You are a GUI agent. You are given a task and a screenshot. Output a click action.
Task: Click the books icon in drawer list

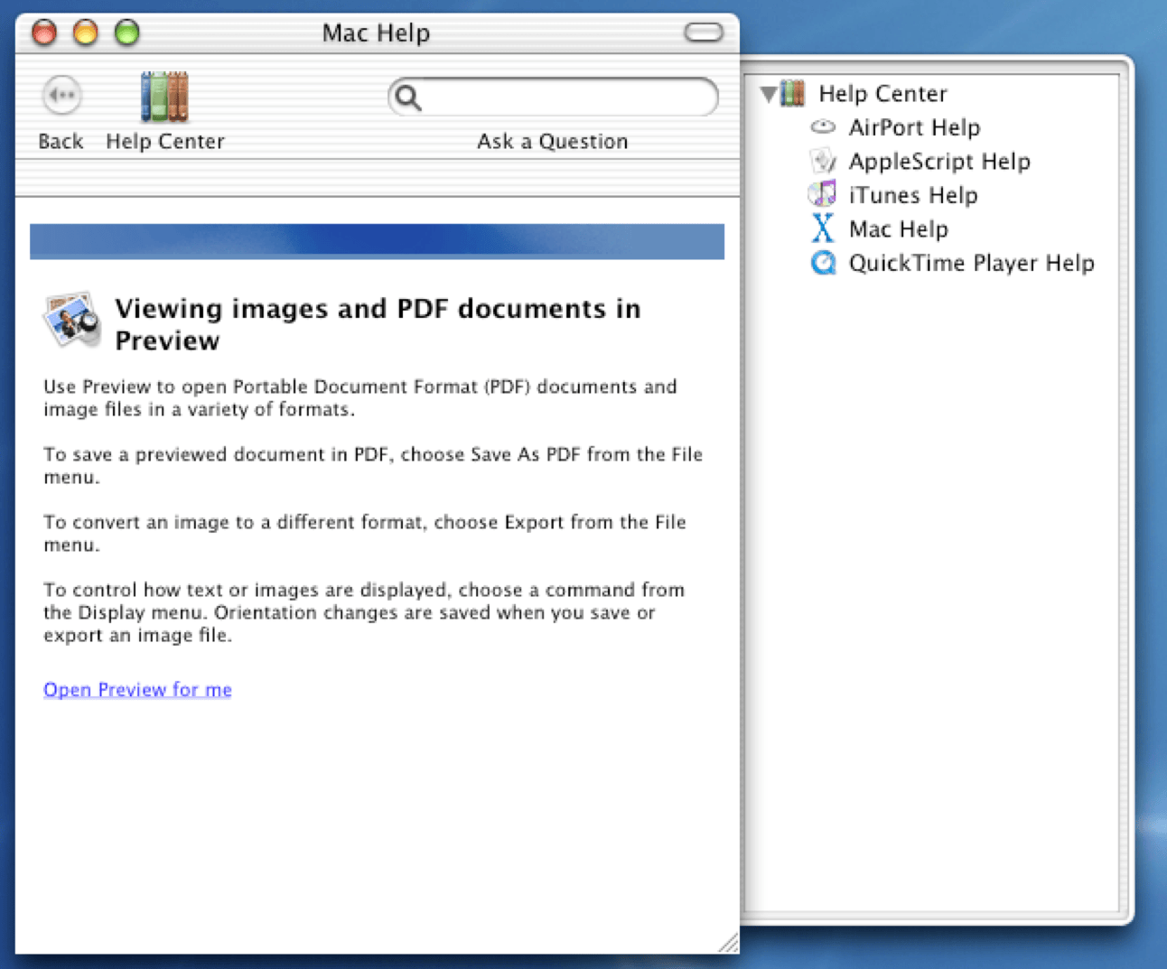point(792,93)
